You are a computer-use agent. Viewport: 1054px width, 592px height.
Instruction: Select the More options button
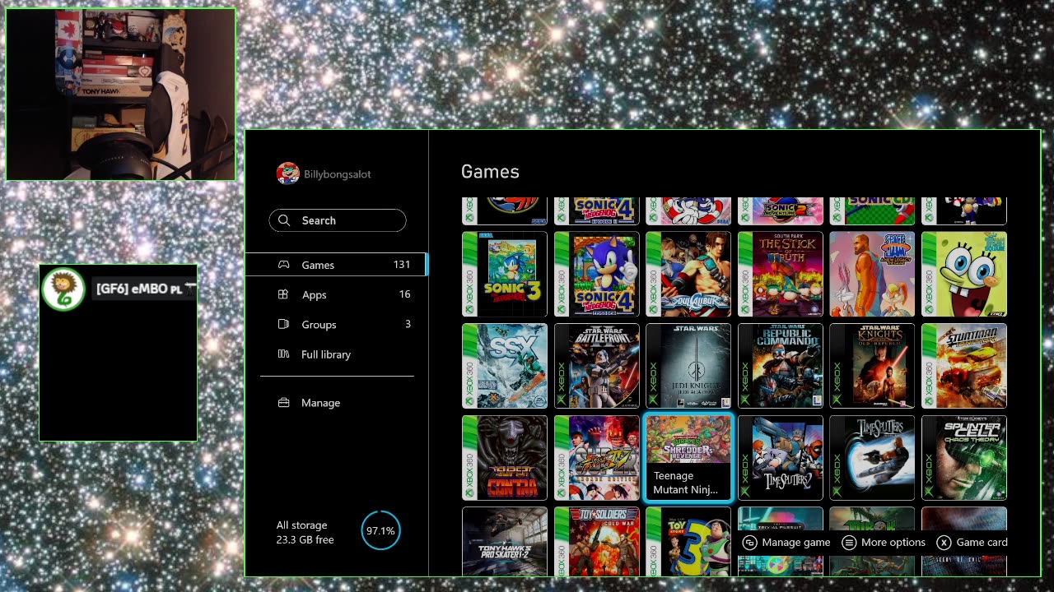(x=884, y=543)
